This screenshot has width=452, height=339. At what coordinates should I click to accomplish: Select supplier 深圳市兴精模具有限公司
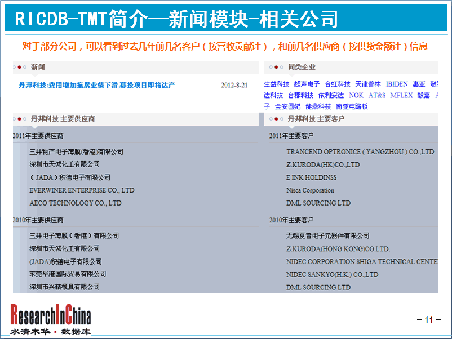point(65,287)
